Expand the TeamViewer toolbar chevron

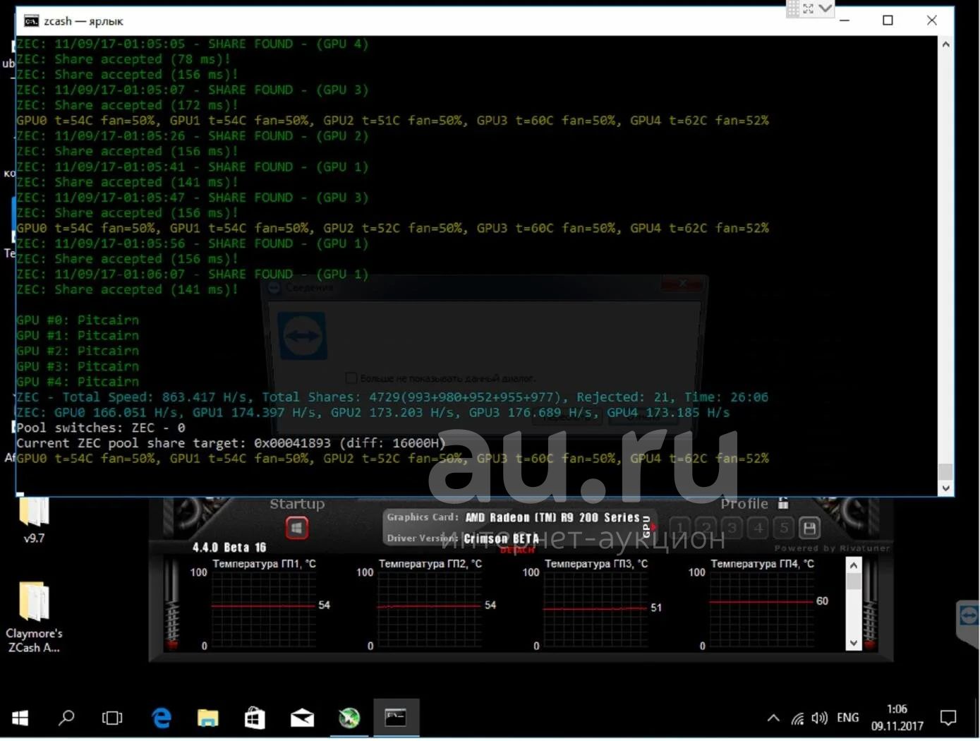(825, 8)
